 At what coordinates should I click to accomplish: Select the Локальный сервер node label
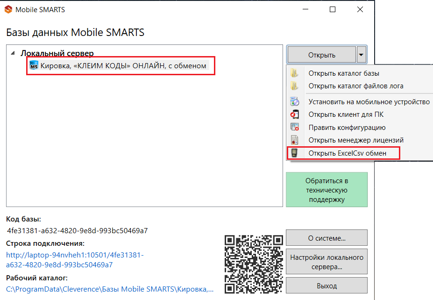tap(57, 53)
